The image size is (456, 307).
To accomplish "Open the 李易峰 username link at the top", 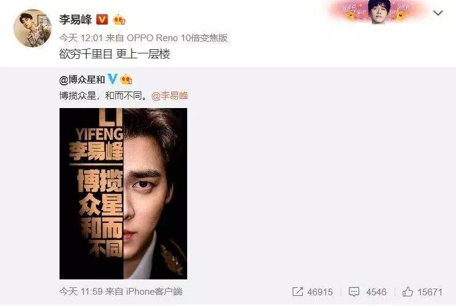I will click(75, 20).
